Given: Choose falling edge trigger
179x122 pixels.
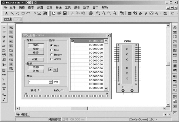Looking at the screenshot, I should (x=55, y=70).
